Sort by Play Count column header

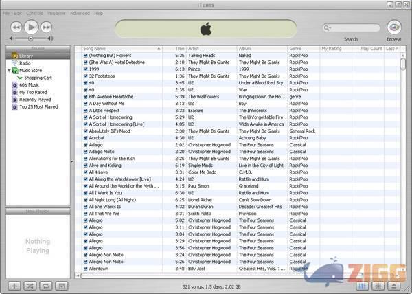[368, 49]
